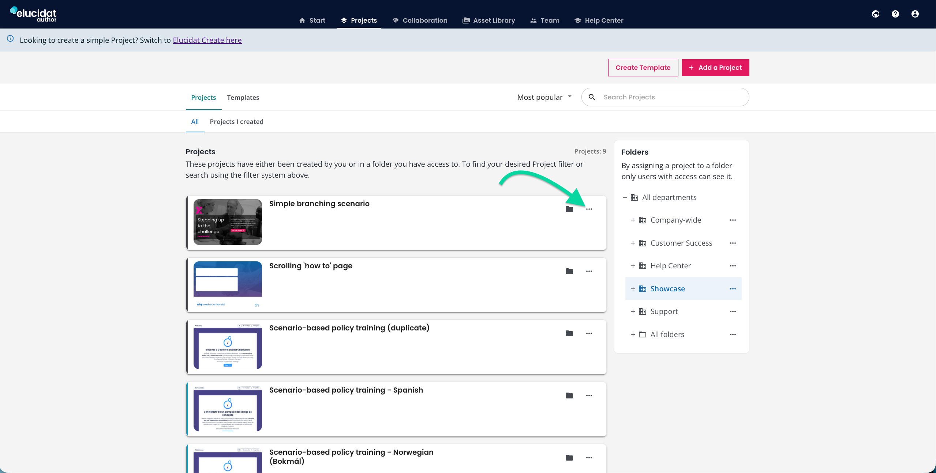Screen dimensions: 936x473
Task: Open folder icon for Simple branching scenario
Action: tap(569, 209)
